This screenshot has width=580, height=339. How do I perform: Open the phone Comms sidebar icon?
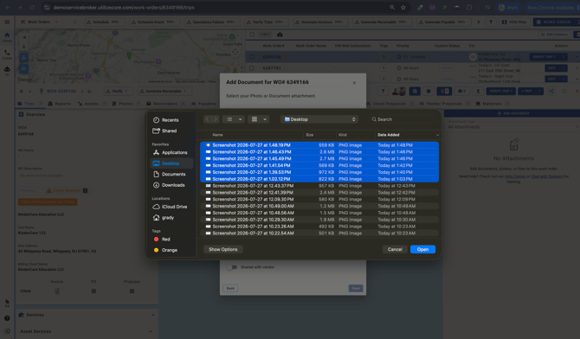(7, 54)
